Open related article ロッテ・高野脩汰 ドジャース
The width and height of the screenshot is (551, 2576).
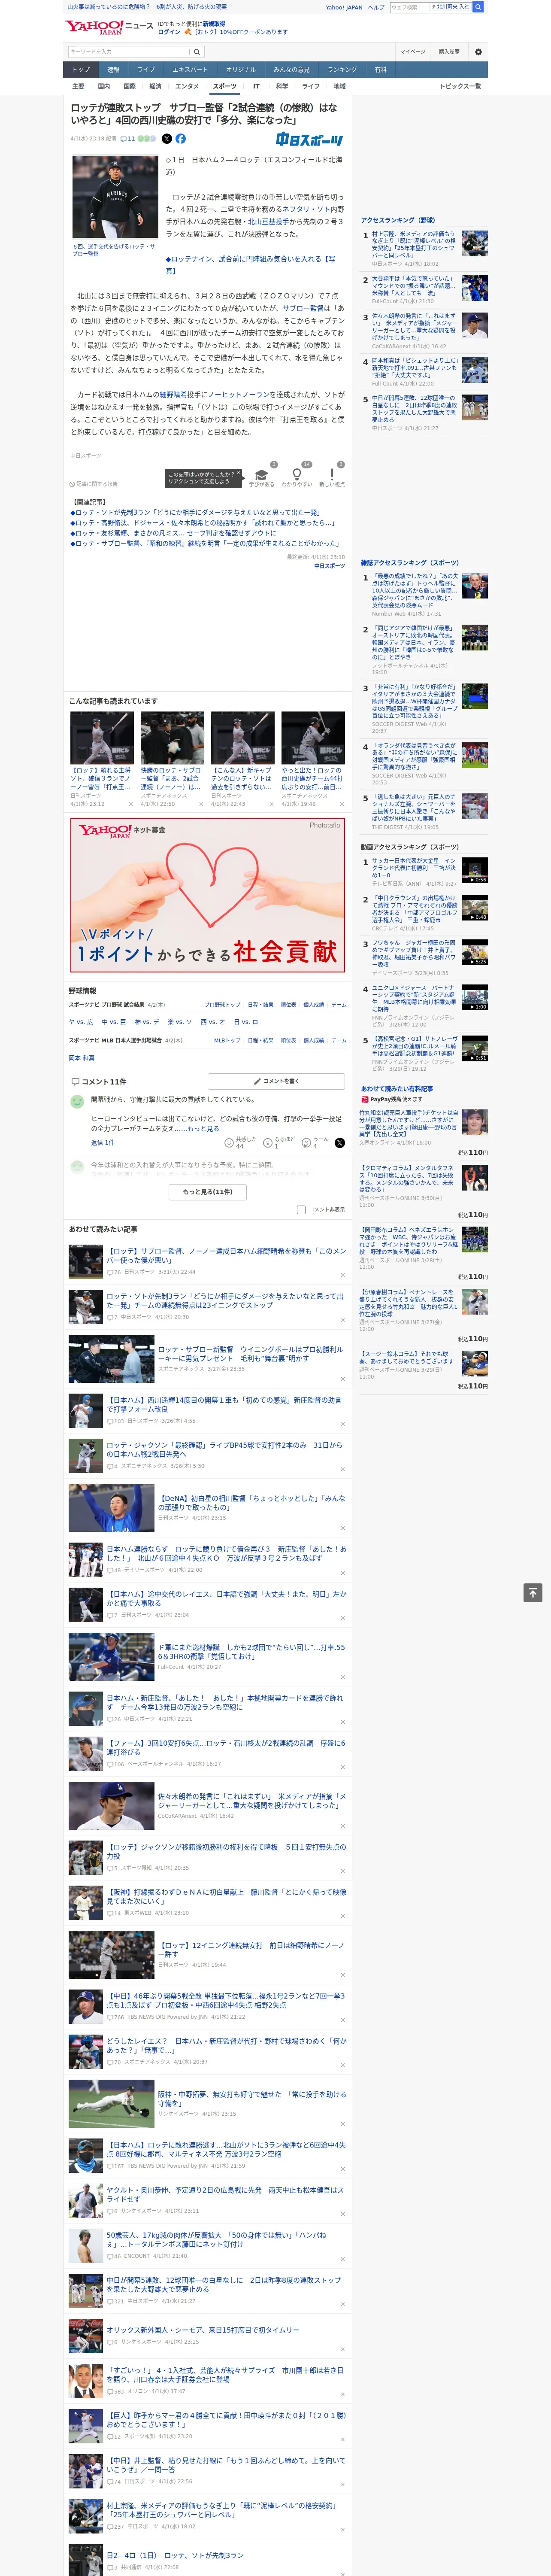click(x=203, y=522)
